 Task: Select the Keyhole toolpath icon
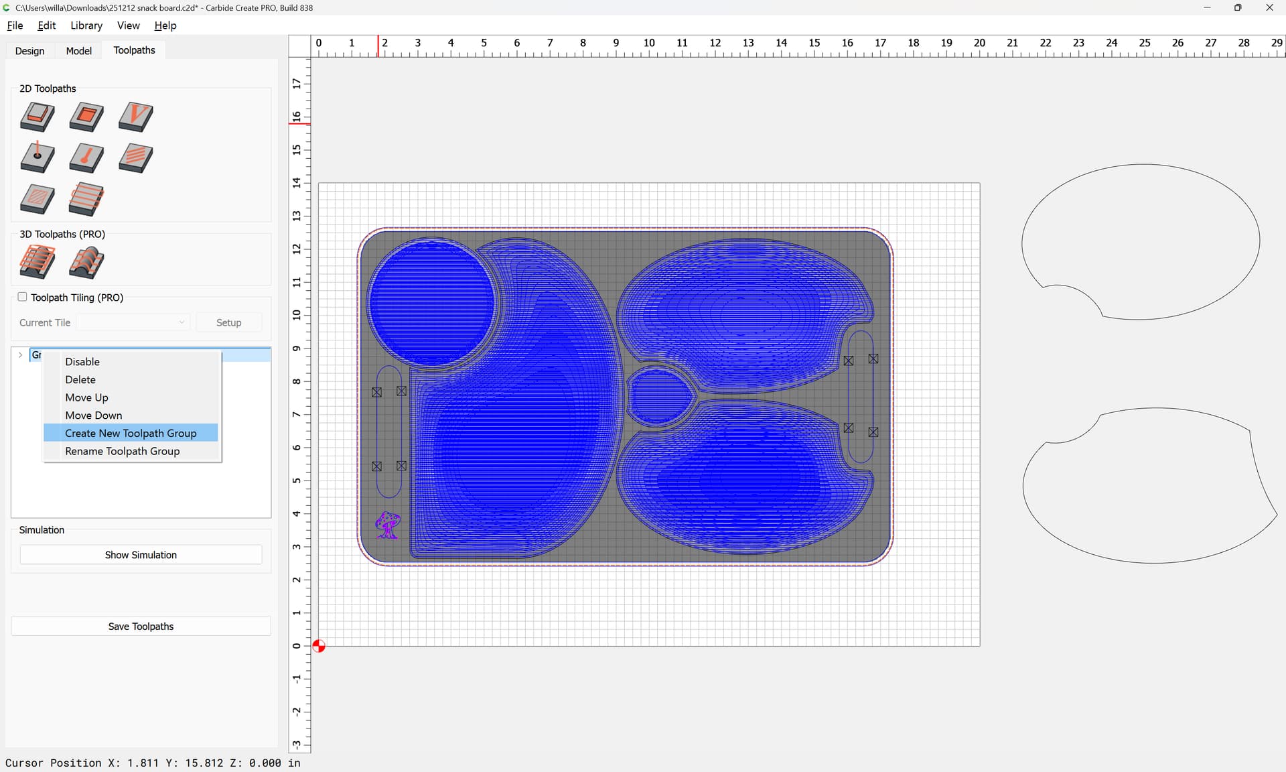coord(86,158)
